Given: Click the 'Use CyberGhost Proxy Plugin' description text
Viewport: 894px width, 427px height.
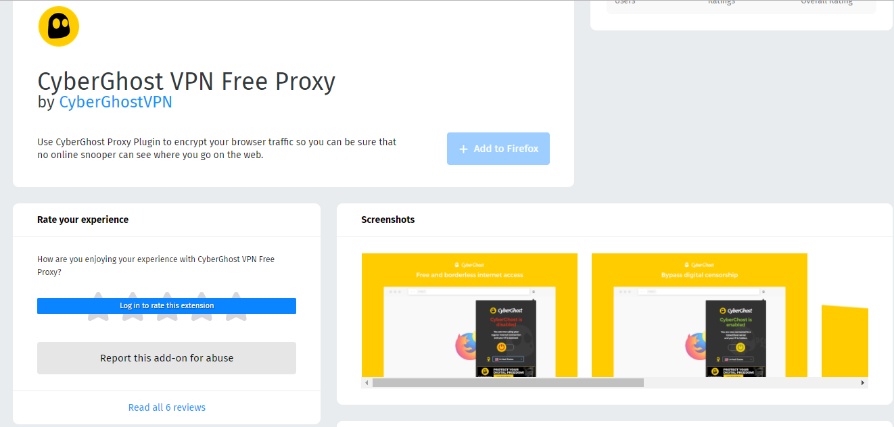Looking at the screenshot, I should pos(217,149).
